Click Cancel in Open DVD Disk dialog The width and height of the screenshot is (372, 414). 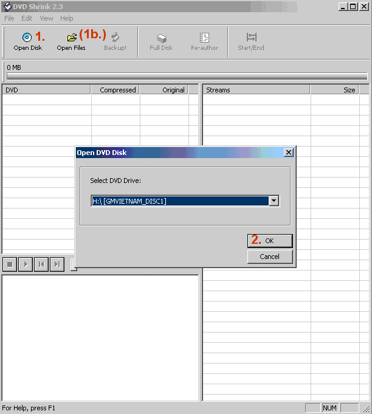click(x=270, y=257)
